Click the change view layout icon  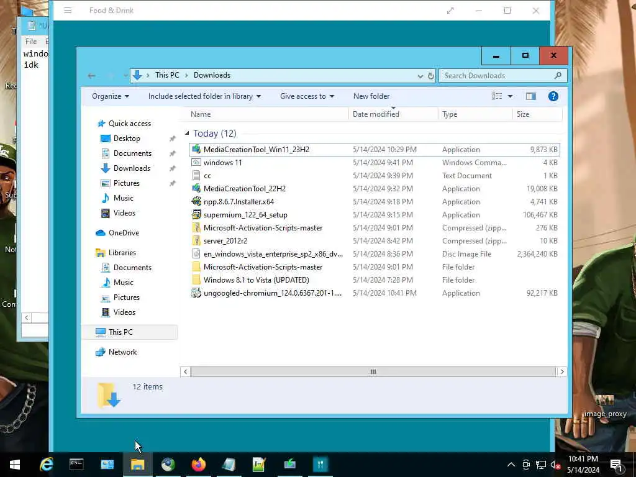(x=497, y=96)
